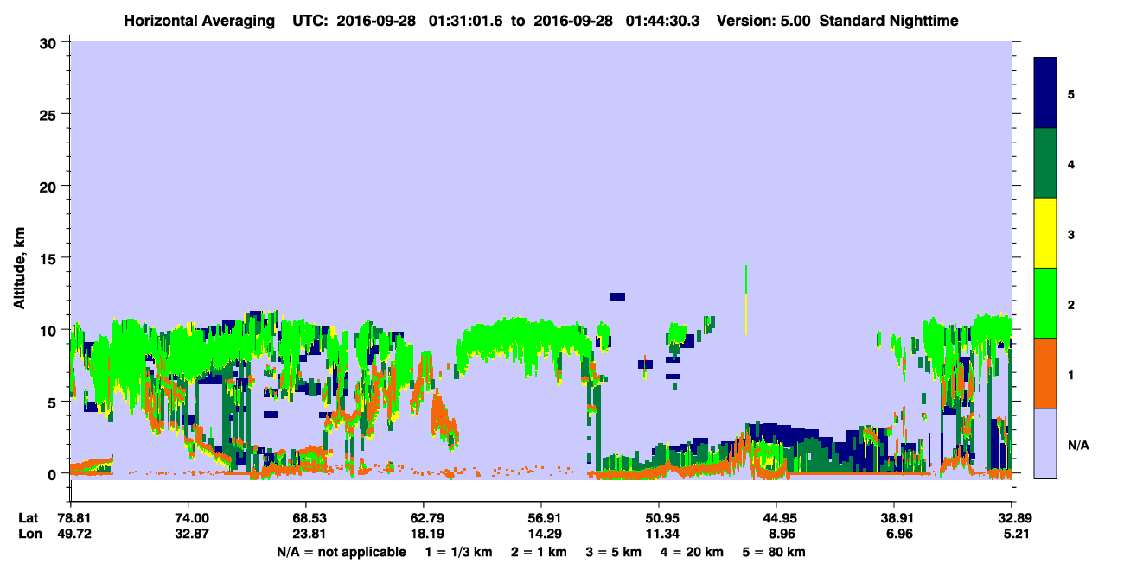Click the colorbar label 'N/A'
This screenshot has height=576, width=1124.
click(1078, 446)
